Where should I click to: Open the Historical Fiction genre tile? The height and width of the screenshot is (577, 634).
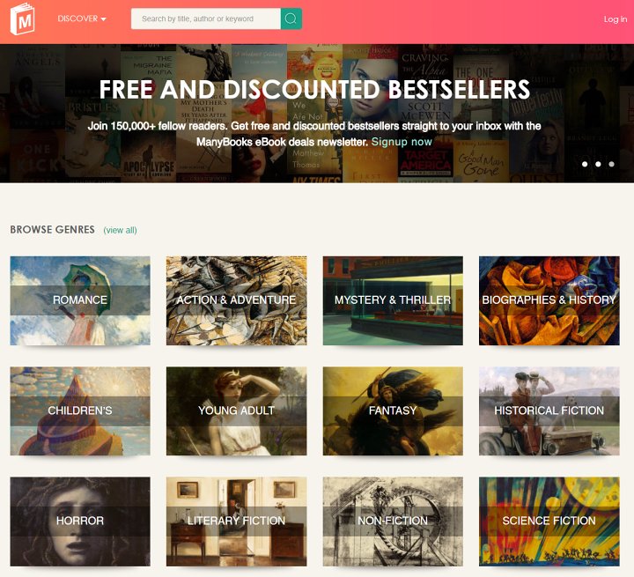pyautogui.click(x=549, y=411)
